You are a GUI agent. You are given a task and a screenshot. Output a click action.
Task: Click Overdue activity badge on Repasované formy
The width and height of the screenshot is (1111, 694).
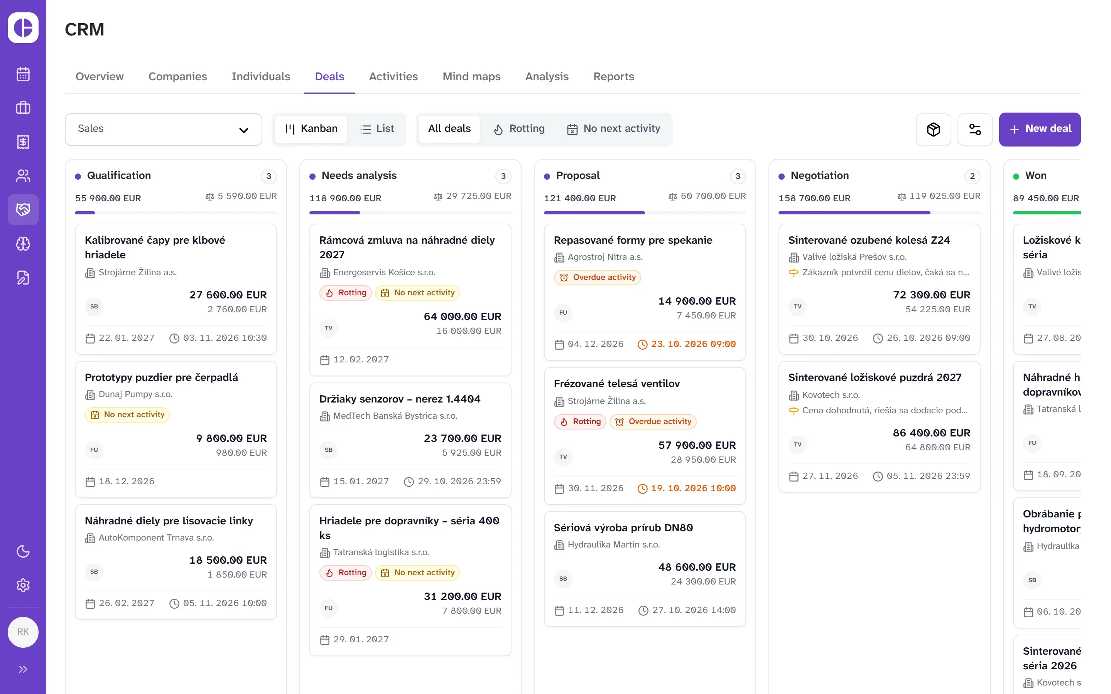597,278
